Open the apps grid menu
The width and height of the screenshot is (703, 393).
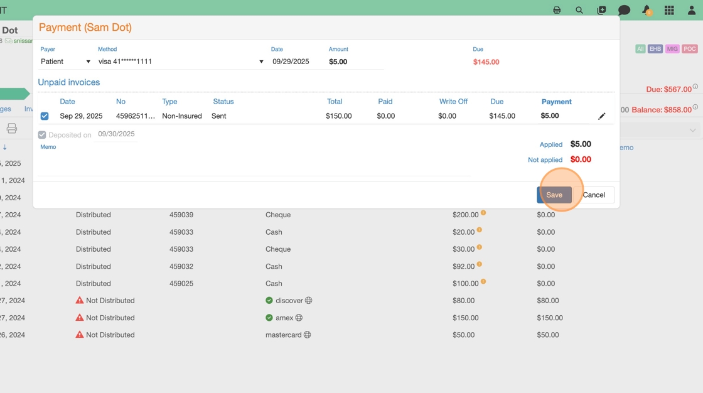[669, 10]
